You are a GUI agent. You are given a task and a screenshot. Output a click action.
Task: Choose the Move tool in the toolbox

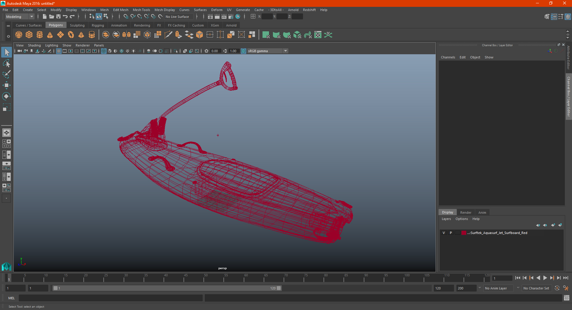click(x=7, y=85)
